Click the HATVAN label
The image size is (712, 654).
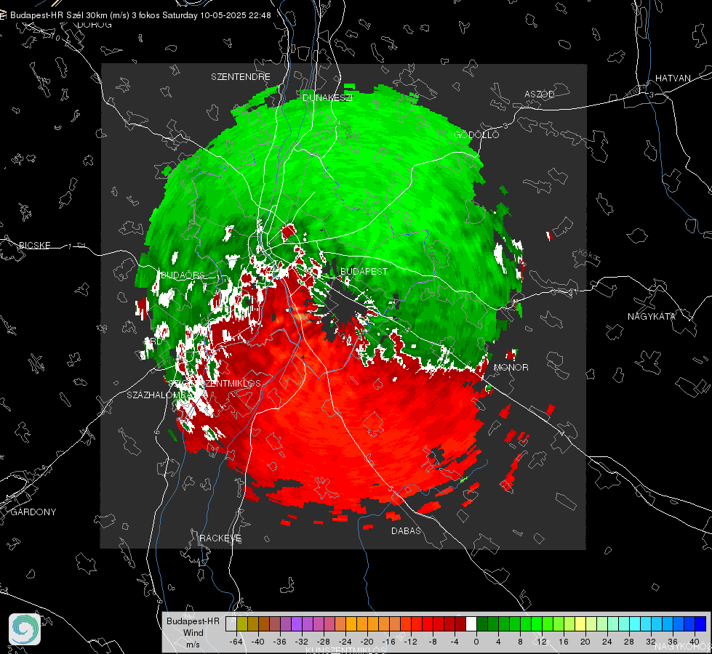click(673, 78)
